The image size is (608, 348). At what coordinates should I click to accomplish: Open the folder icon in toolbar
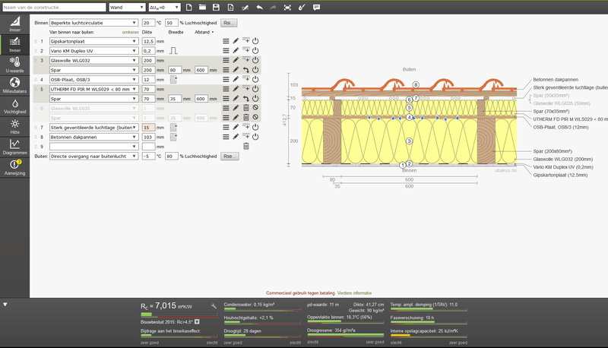click(x=202, y=7)
